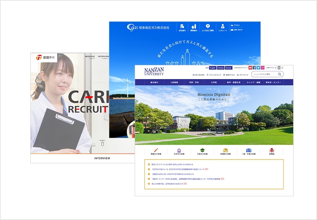Image resolution: width=317 pixels, height=220 pixels.
Task: Open 会社案内 building icon on gas site
Action: (182, 26)
